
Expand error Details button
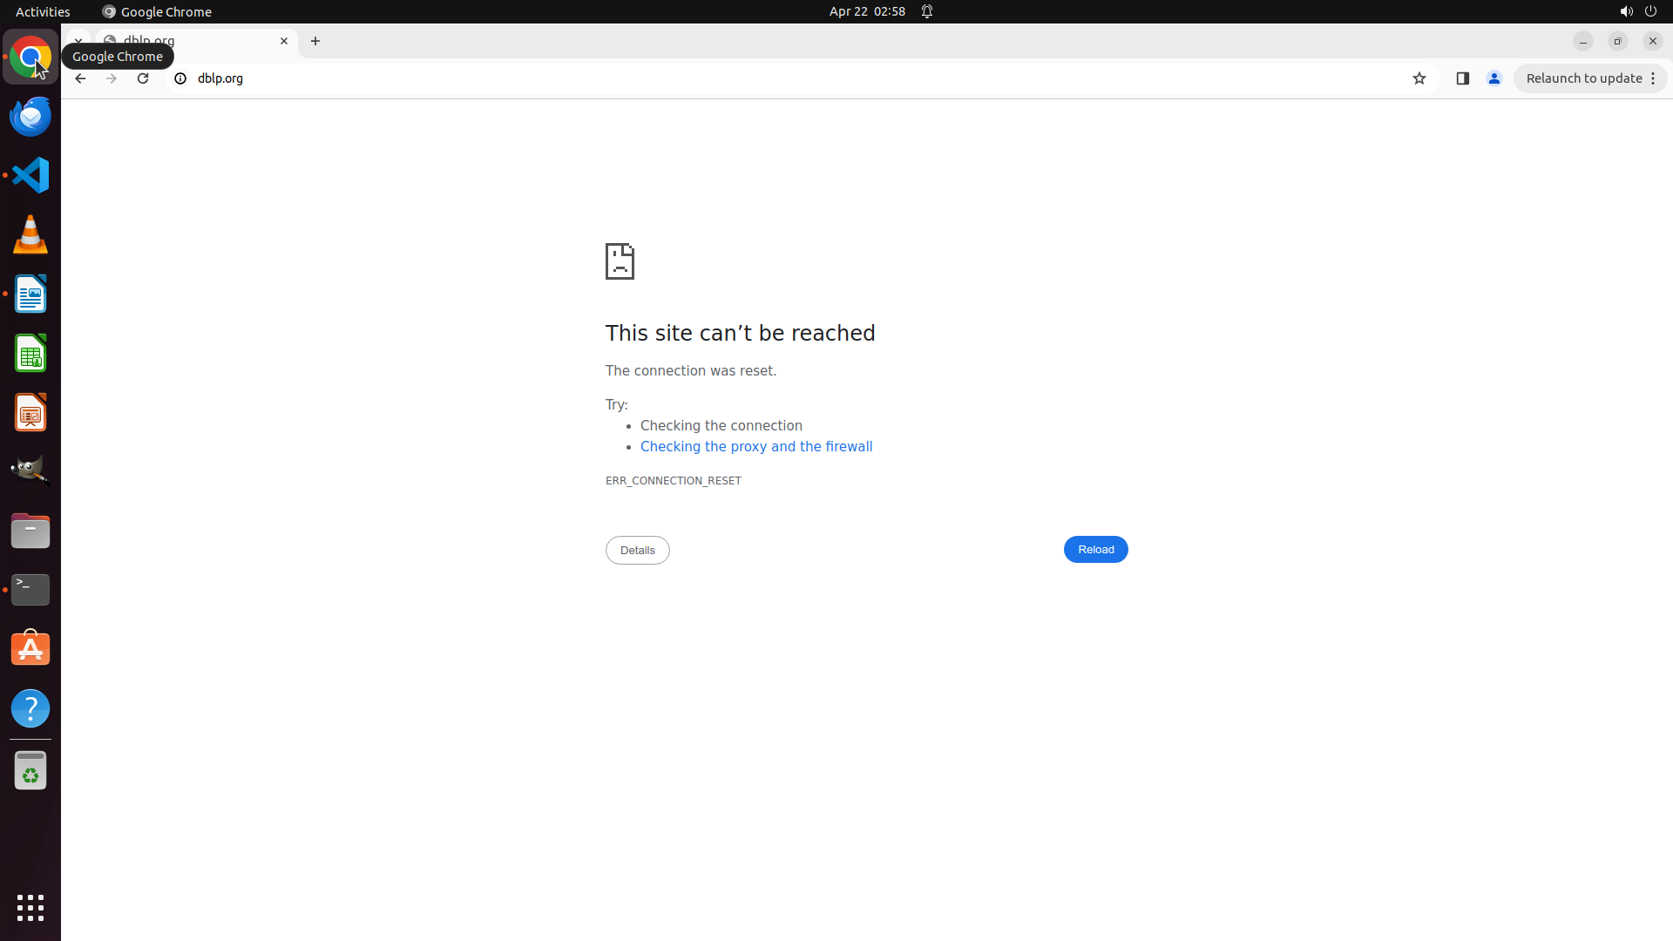coord(637,550)
